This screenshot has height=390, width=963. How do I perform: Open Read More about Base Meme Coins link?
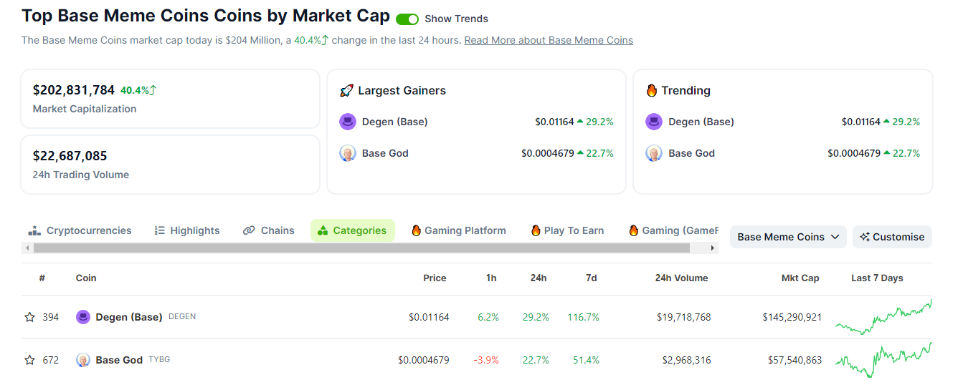[x=549, y=40]
